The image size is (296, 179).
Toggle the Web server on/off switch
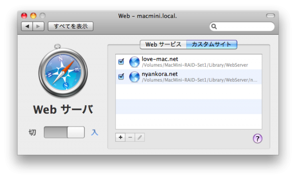click(x=64, y=132)
